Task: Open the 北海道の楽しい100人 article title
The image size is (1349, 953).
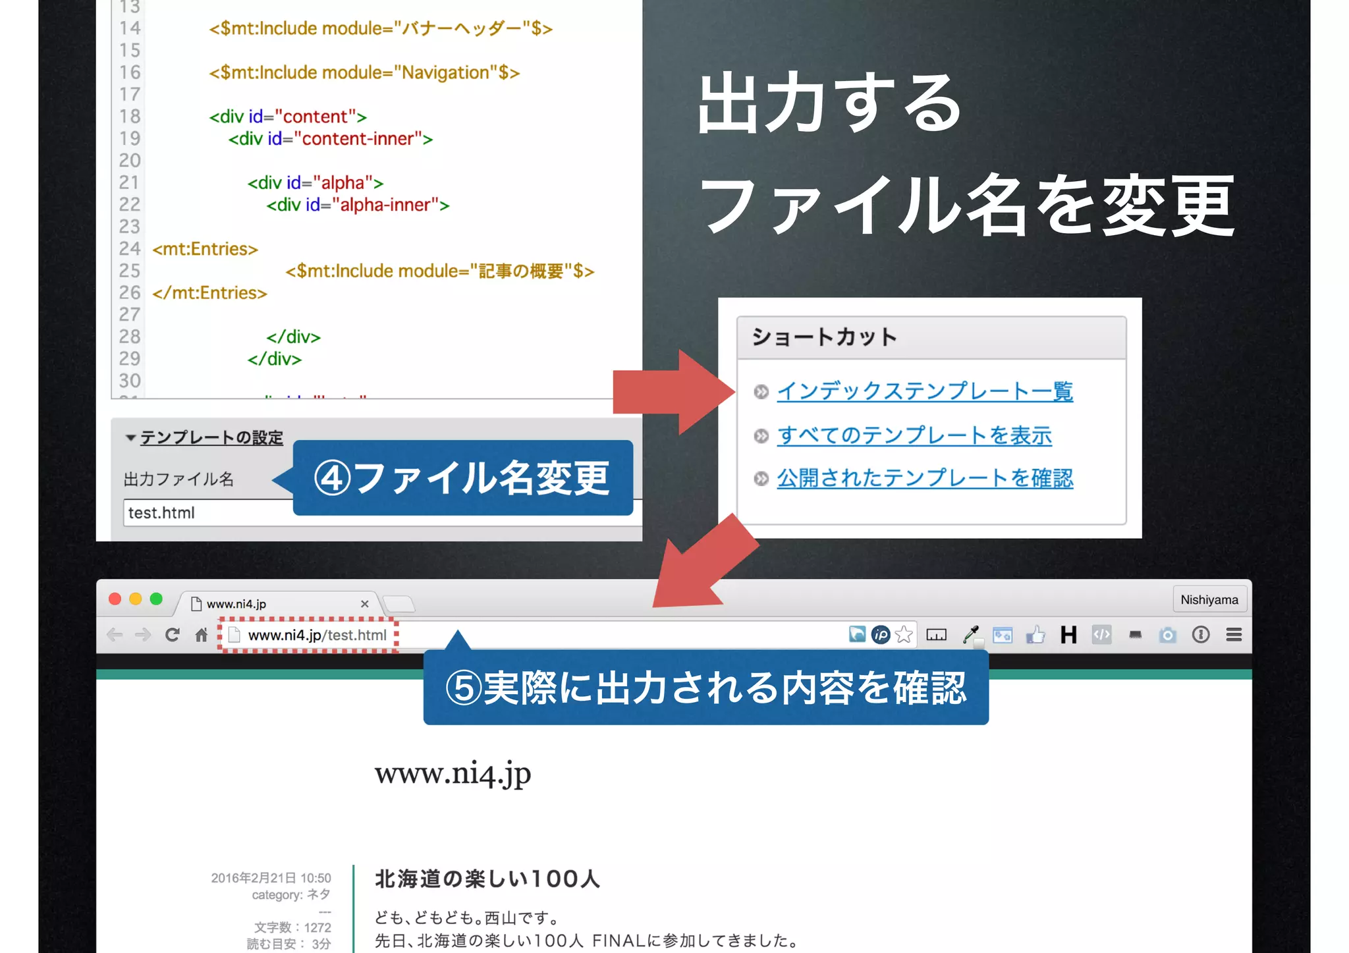Action: pyautogui.click(x=487, y=879)
